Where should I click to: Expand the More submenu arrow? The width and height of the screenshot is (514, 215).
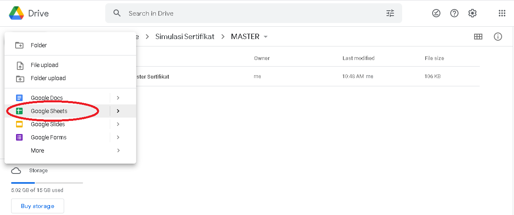coord(118,150)
